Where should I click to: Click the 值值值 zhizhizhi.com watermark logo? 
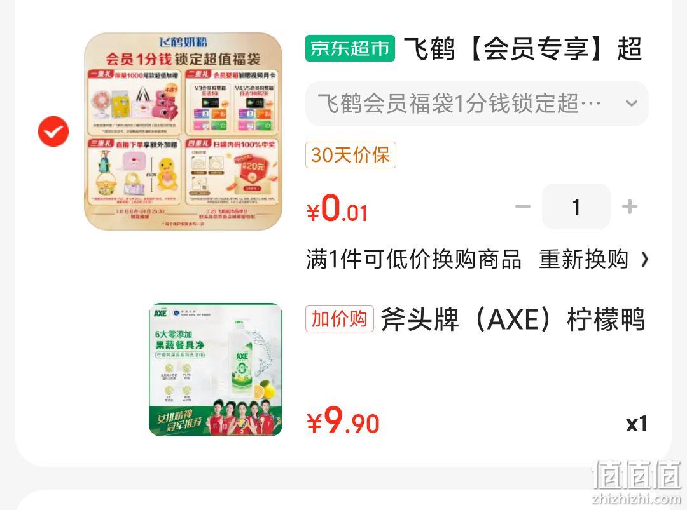tap(636, 483)
